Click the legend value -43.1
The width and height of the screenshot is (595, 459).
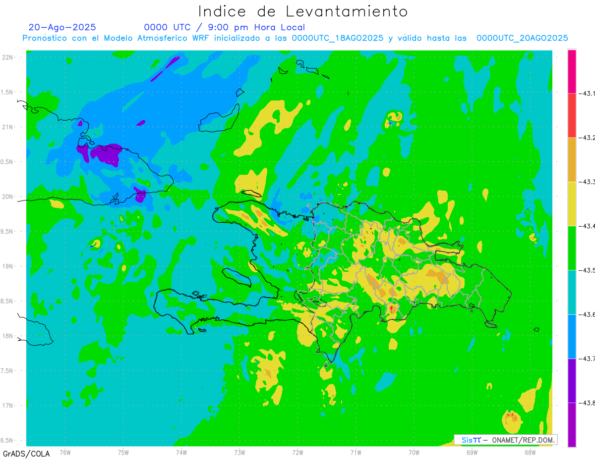(x=586, y=93)
